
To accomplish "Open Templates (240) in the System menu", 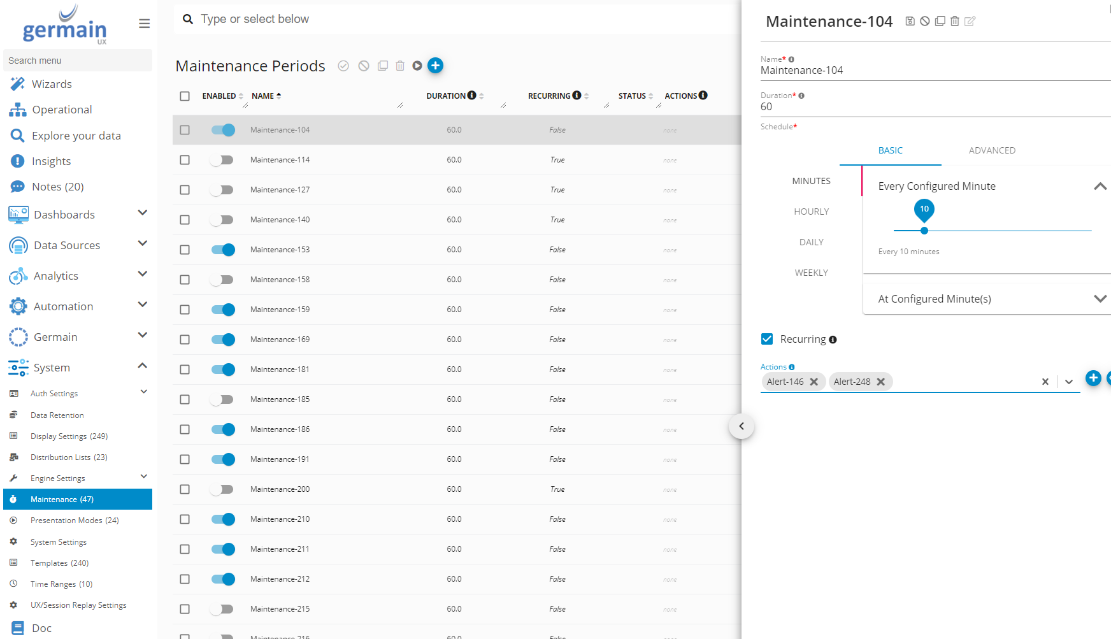I will 59,563.
